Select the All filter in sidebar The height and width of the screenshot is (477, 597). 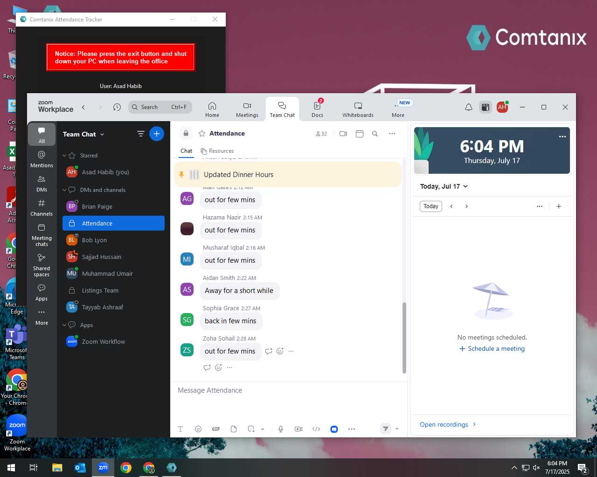point(42,135)
